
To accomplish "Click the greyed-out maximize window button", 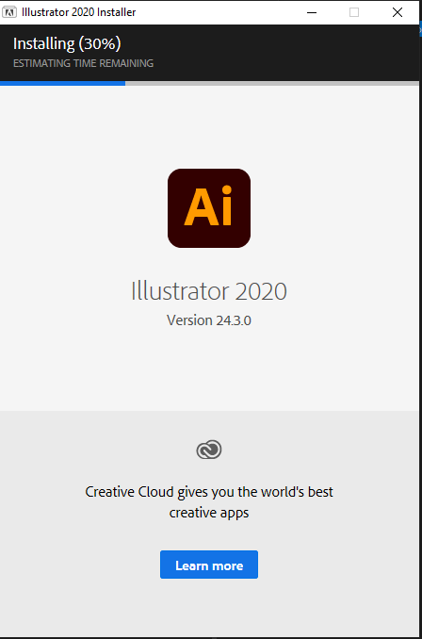I will 354,12.
